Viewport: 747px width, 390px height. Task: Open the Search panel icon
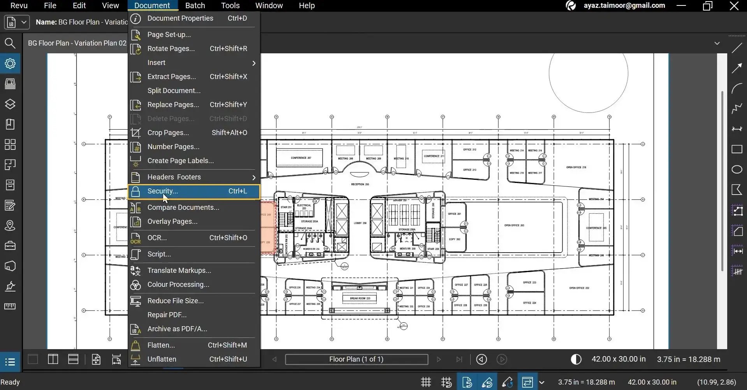point(10,43)
